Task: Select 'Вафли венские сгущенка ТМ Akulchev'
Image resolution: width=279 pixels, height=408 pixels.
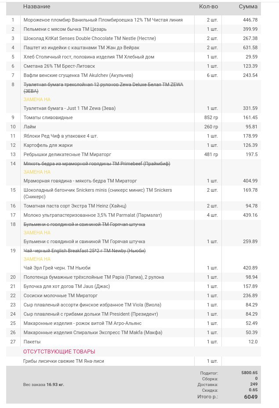Action: pos(78,75)
